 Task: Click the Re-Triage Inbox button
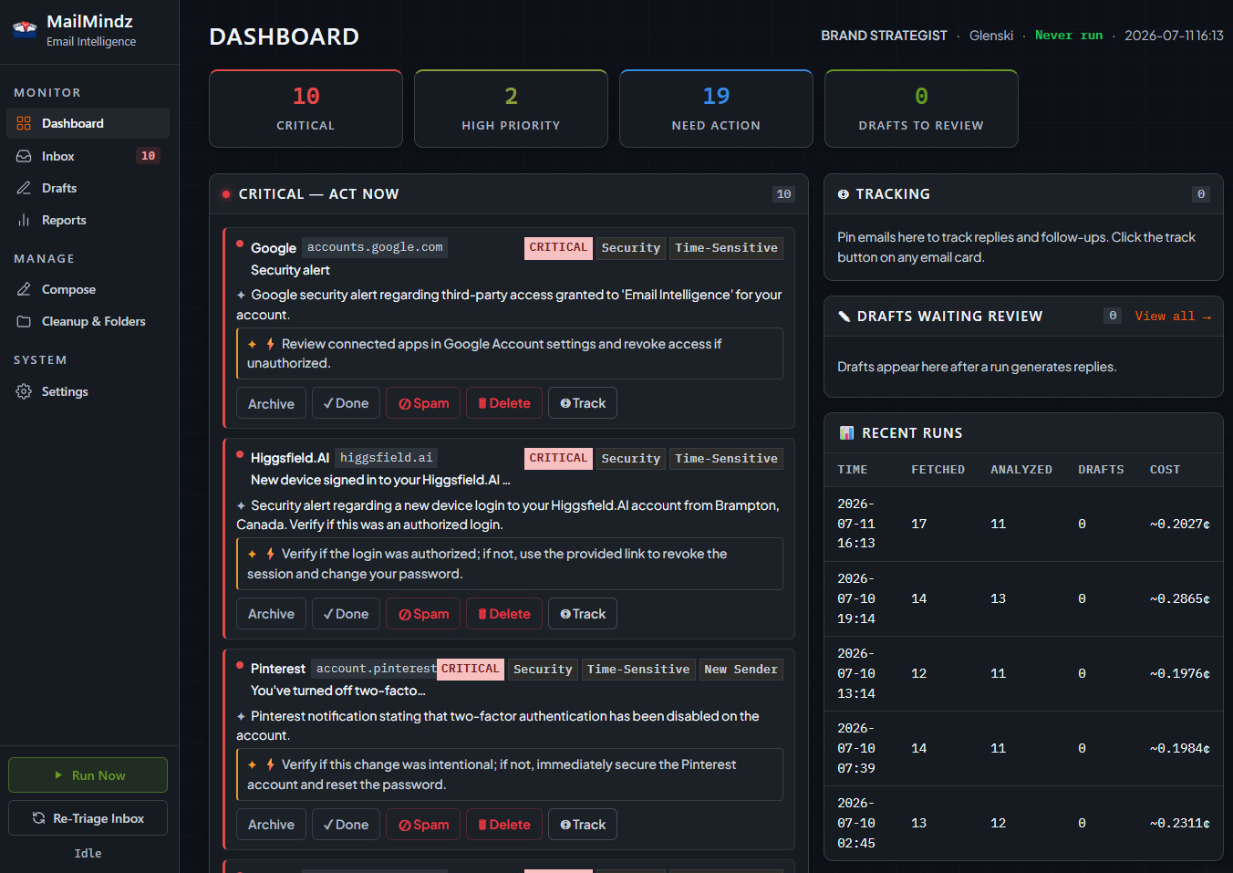pos(88,818)
